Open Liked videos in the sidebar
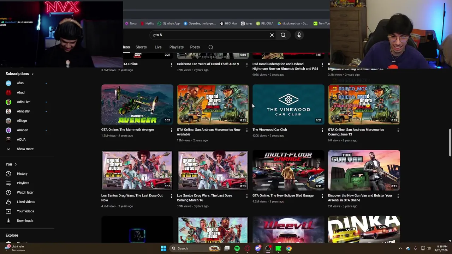This screenshot has width=452, height=254. [26, 202]
